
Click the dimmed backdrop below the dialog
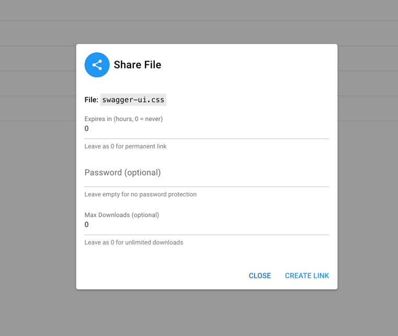coord(207,314)
